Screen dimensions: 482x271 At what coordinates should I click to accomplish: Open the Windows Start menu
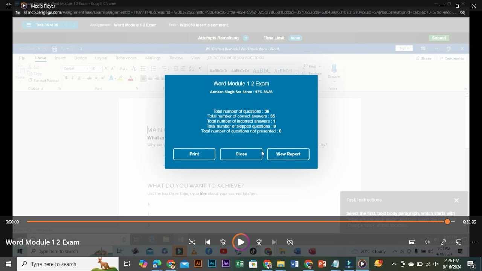(x=8, y=264)
